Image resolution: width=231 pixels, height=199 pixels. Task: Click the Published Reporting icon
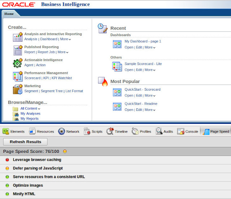tap(18, 50)
